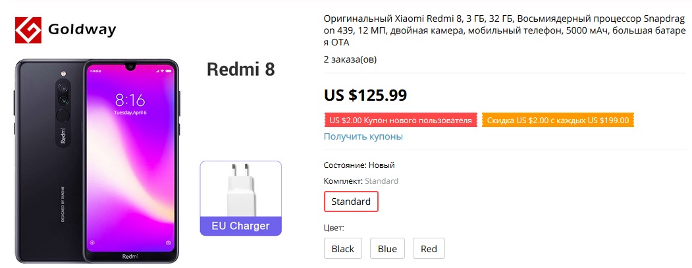Select the Red color option

(429, 249)
